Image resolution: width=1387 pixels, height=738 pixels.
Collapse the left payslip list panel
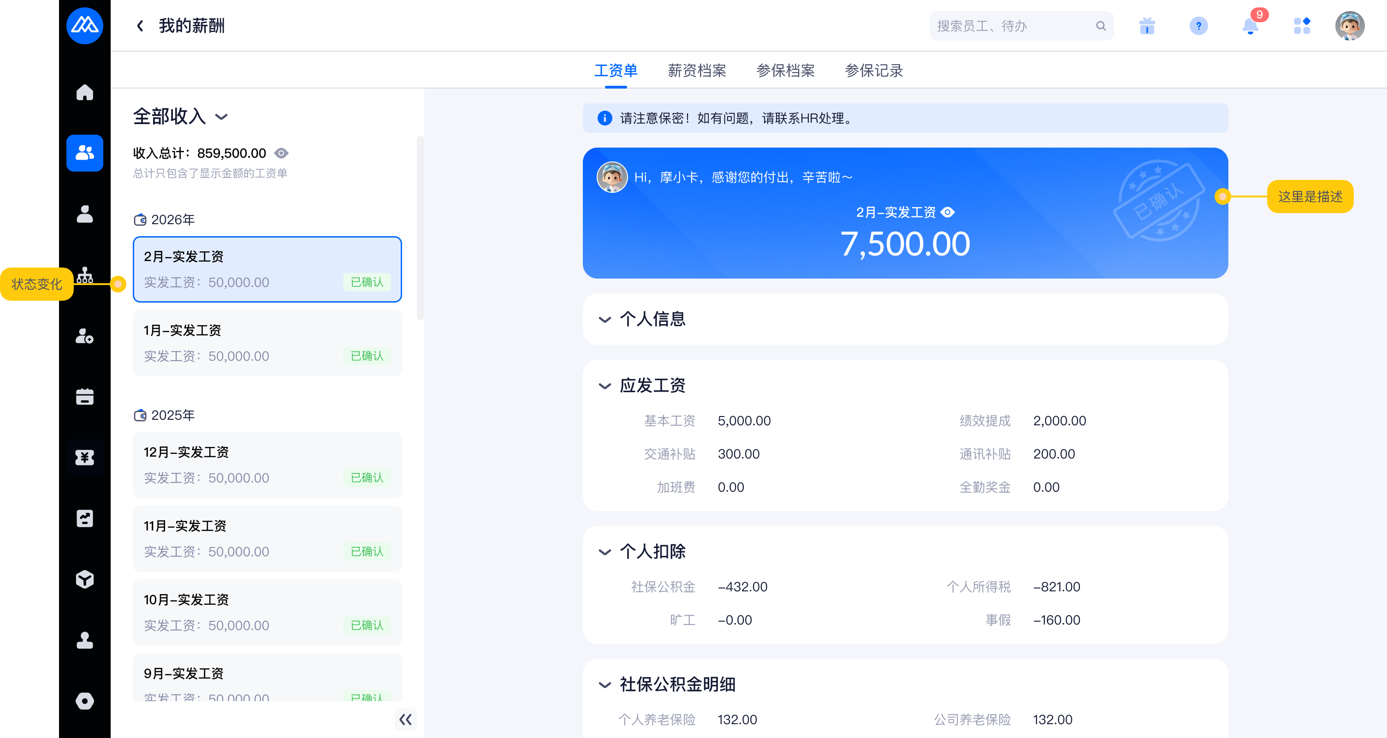click(x=405, y=719)
